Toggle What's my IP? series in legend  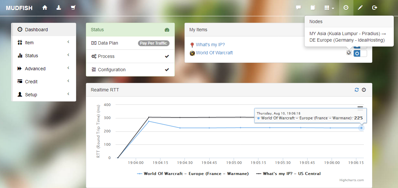coord(288,174)
